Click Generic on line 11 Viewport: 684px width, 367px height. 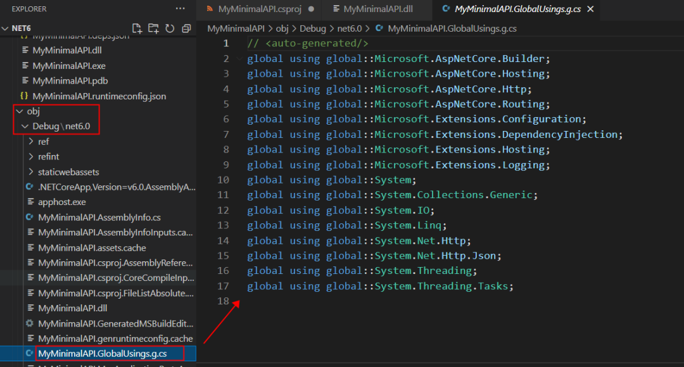(x=511, y=195)
